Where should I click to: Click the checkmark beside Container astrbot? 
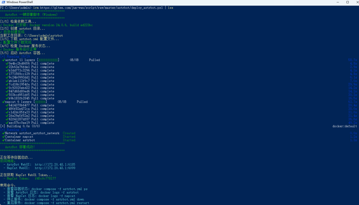point(3,140)
